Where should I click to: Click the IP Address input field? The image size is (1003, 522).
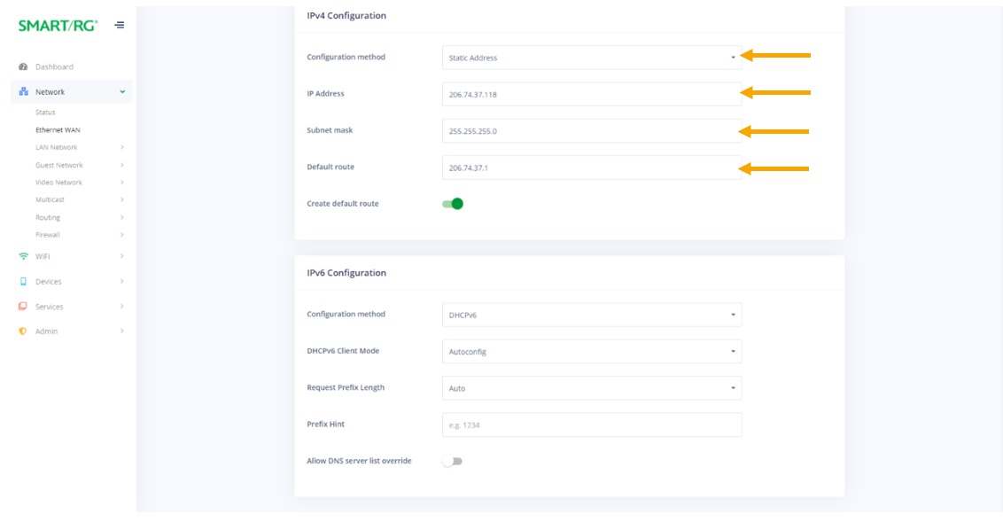tap(592, 94)
